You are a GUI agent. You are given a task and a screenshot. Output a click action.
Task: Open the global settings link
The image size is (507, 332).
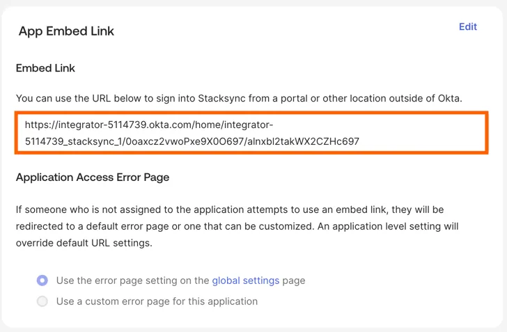245,280
